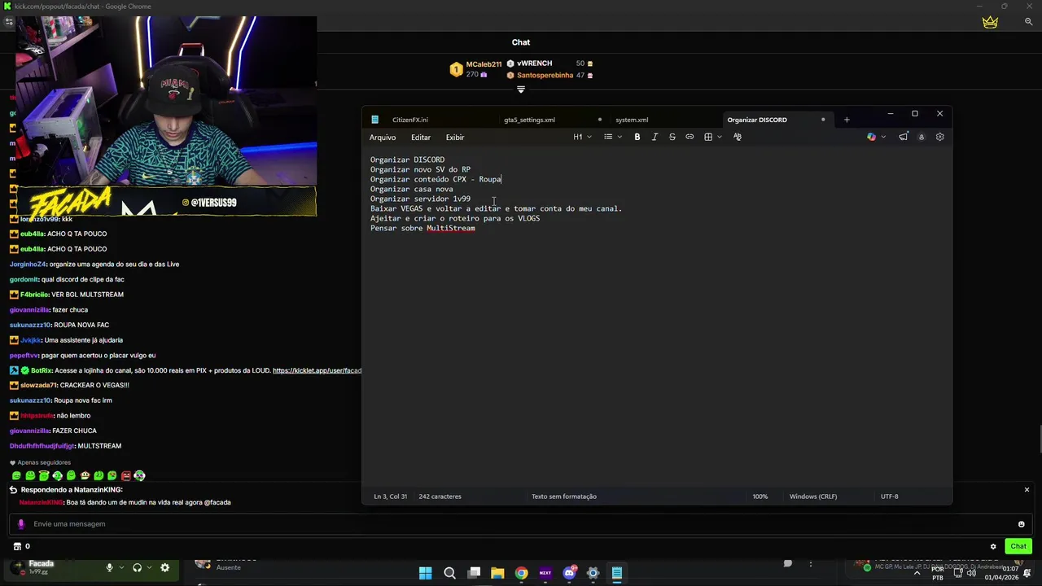Open Windows taskbar search
This screenshot has height=586, width=1042.
pyautogui.click(x=449, y=573)
